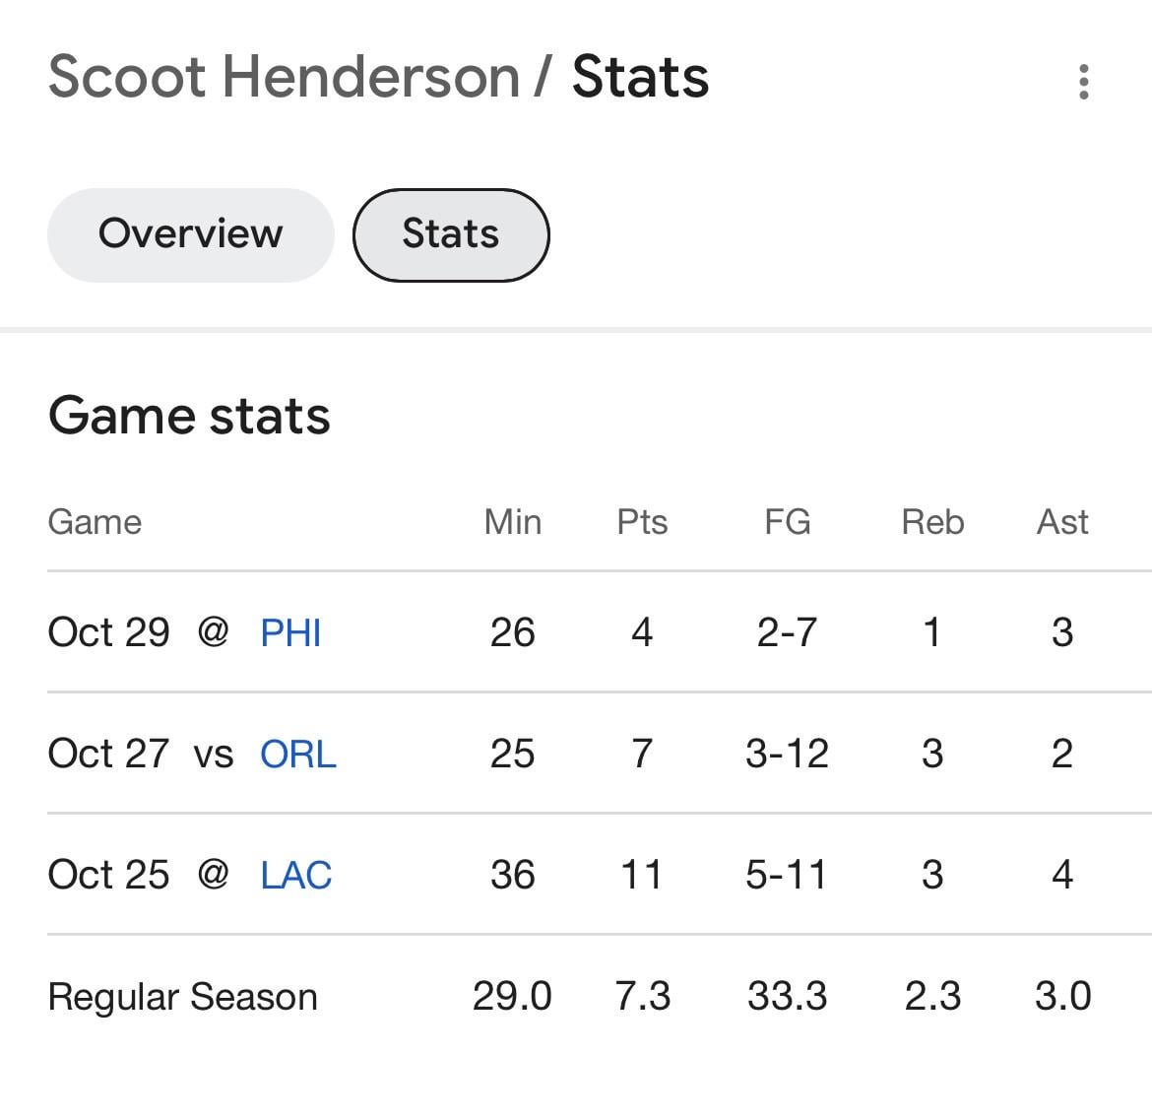The image size is (1152, 1119).
Task: Click the 33.3 season FG percentage
Action: click(x=787, y=996)
